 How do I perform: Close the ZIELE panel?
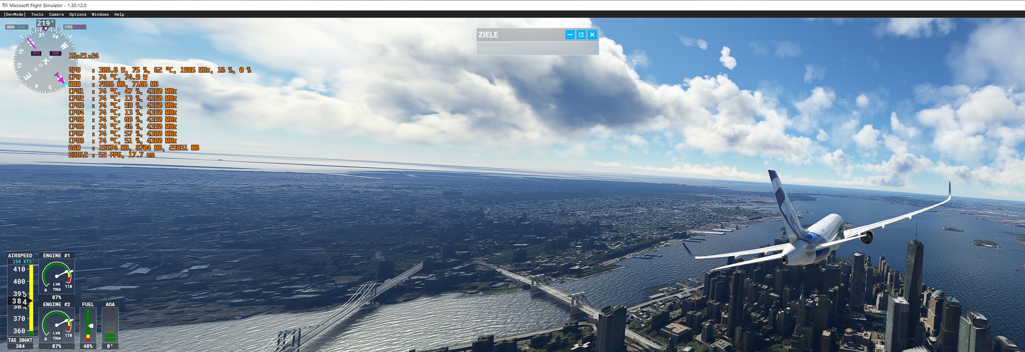[x=592, y=35]
